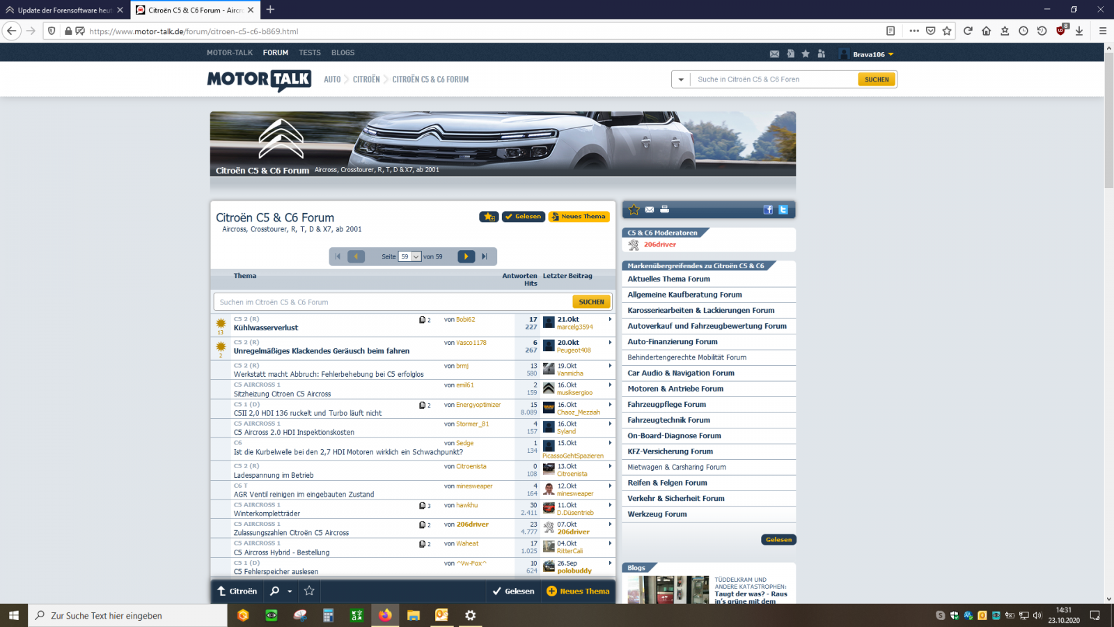Open the thread Ladespannung im Betrieb
Viewport: 1114px width, 627px height.
click(274, 475)
